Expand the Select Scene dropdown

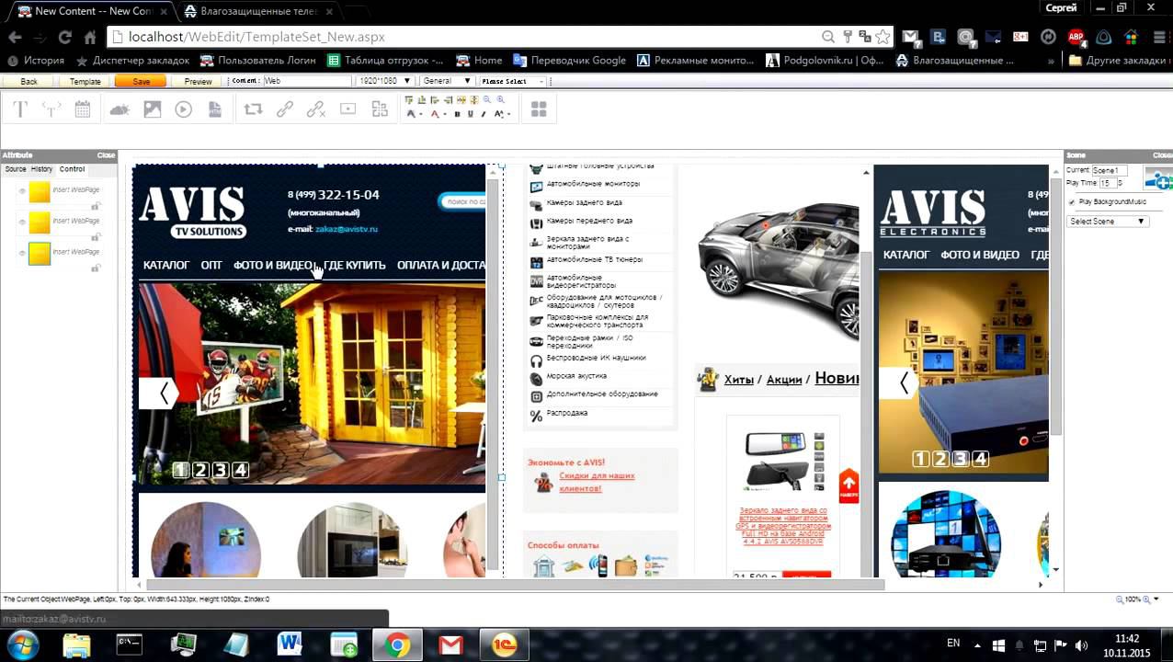point(1107,222)
